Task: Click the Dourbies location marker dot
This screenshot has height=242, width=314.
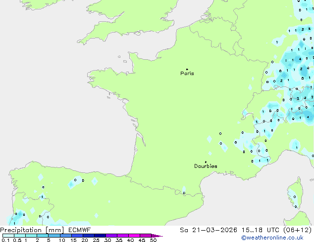Action: click(206, 162)
